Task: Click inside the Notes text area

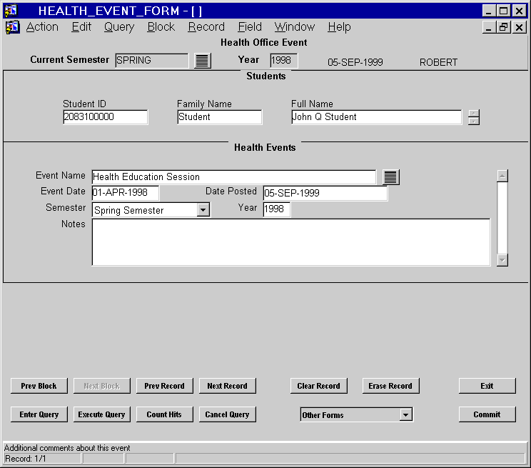Action: (291, 242)
